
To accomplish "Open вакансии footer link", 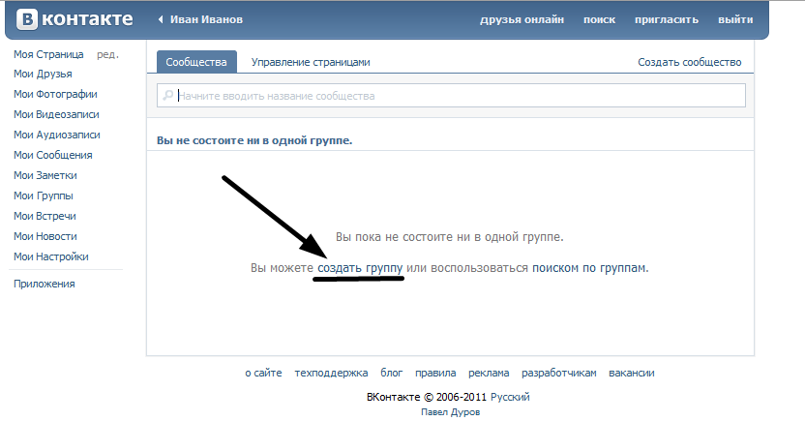I will pos(632,373).
